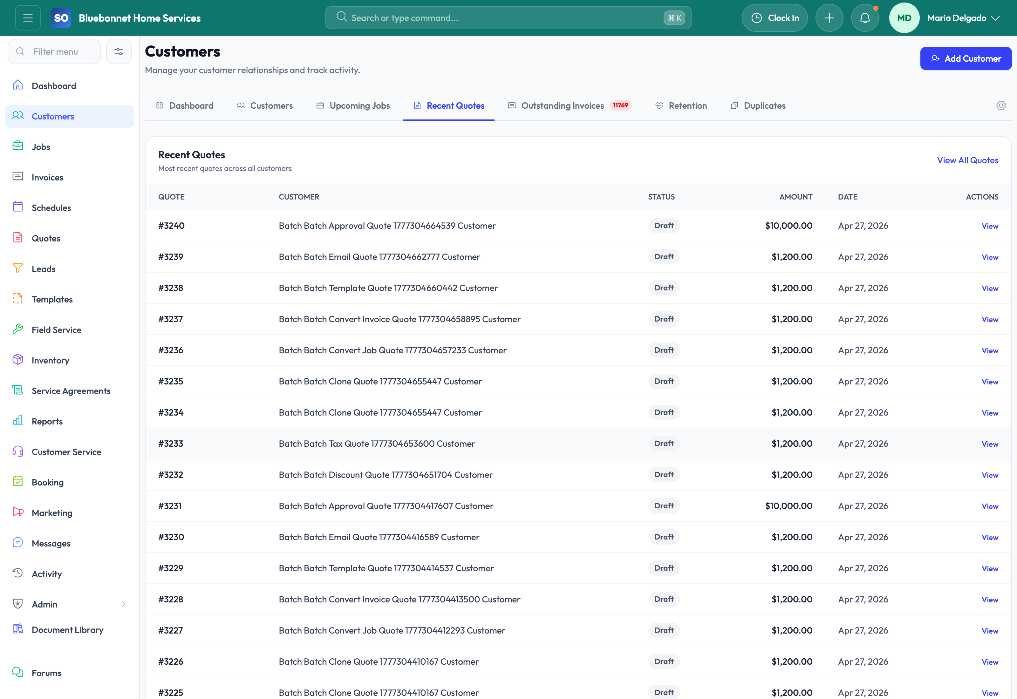Screen dimensions: 1017x699
Task: Open the quick-add plus button
Action: (829, 18)
